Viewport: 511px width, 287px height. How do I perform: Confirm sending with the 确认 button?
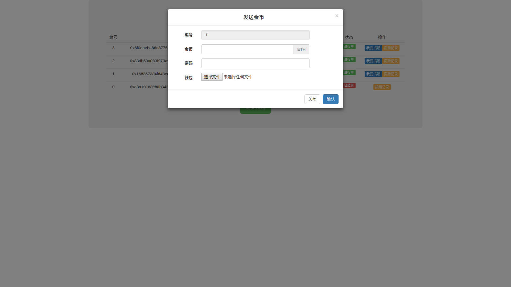point(331,99)
